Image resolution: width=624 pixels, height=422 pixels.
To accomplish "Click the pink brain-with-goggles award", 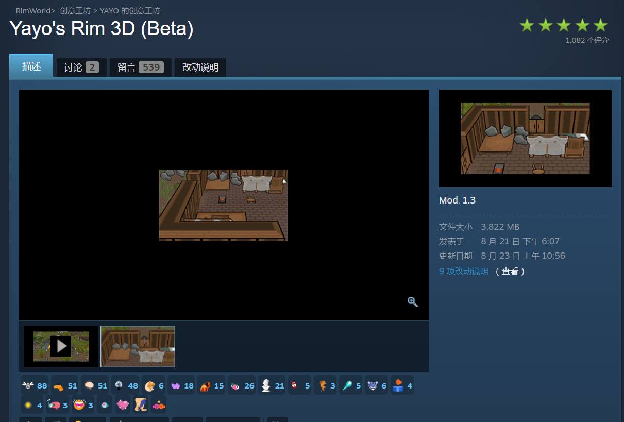I will tap(58, 405).
